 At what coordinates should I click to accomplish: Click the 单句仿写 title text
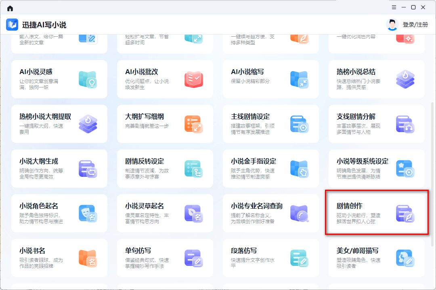[x=138, y=251]
